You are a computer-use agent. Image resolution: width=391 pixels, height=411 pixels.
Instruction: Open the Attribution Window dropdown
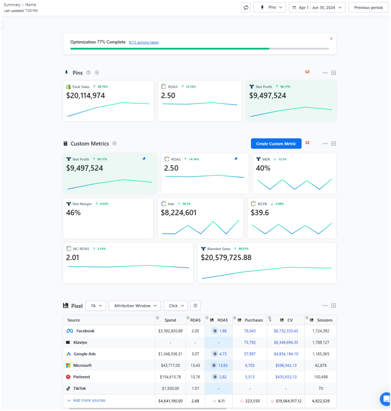(135, 305)
